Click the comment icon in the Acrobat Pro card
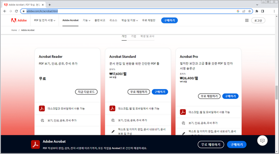This screenshot has height=154, width=279. point(183,123)
